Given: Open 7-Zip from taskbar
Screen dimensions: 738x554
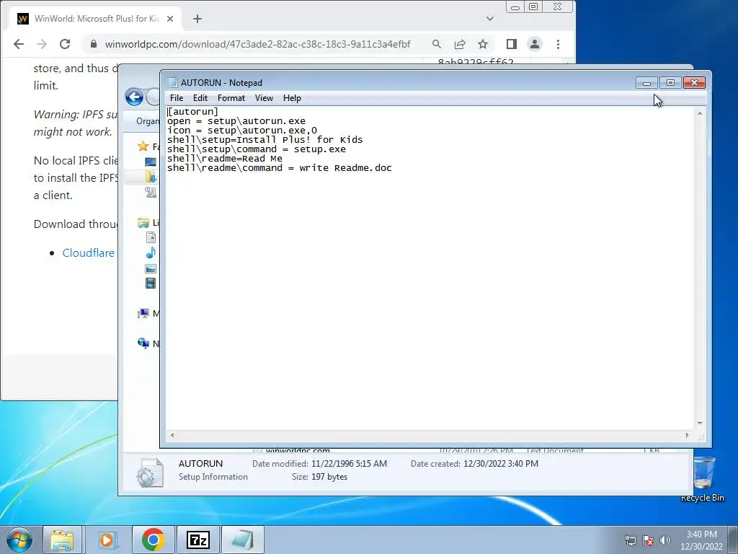Looking at the screenshot, I should [x=198, y=540].
